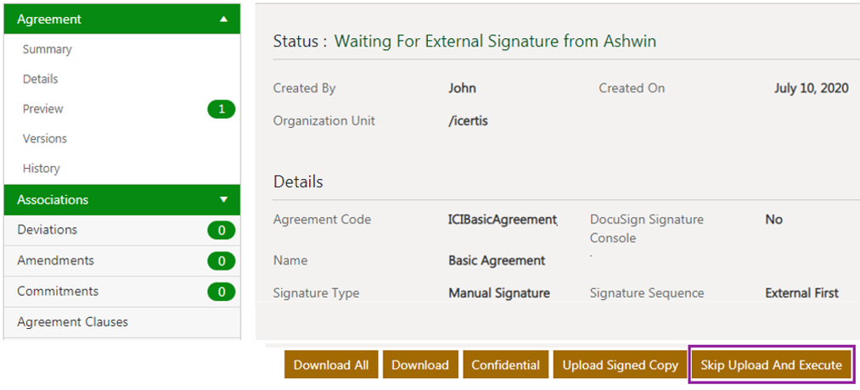Click the Download button
Image resolution: width=860 pixels, height=390 pixels.
420,365
